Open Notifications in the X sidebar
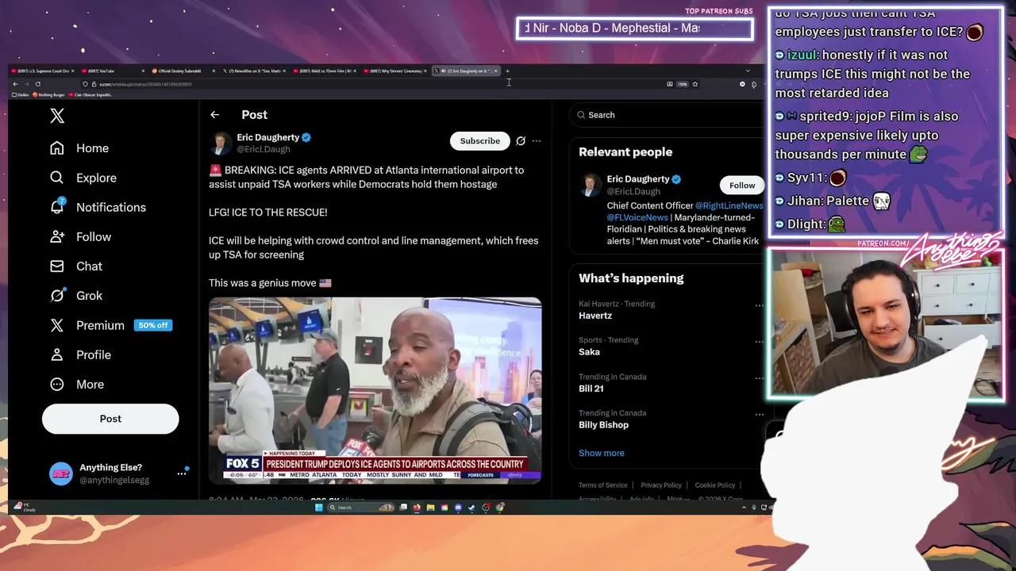 tap(98, 207)
